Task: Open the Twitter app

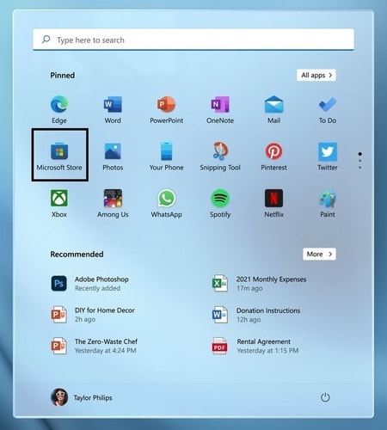Action: (x=328, y=157)
